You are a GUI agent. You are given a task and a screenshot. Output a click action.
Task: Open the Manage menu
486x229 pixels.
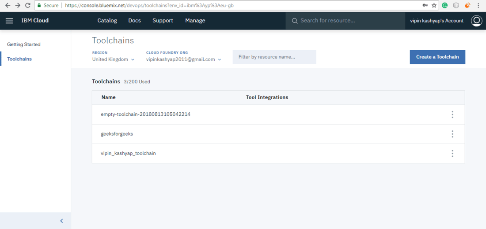(x=195, y=21)
